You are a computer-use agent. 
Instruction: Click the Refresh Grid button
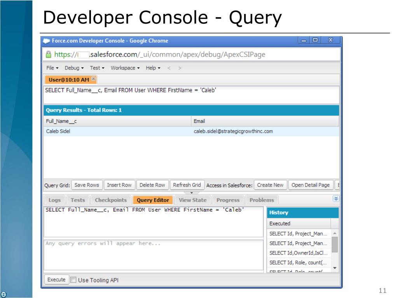point(187,185)
